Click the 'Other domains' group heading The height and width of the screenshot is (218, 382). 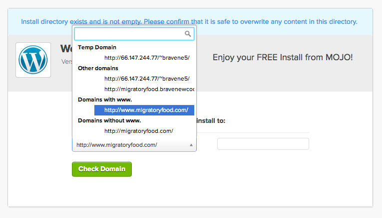click(98, 68)
